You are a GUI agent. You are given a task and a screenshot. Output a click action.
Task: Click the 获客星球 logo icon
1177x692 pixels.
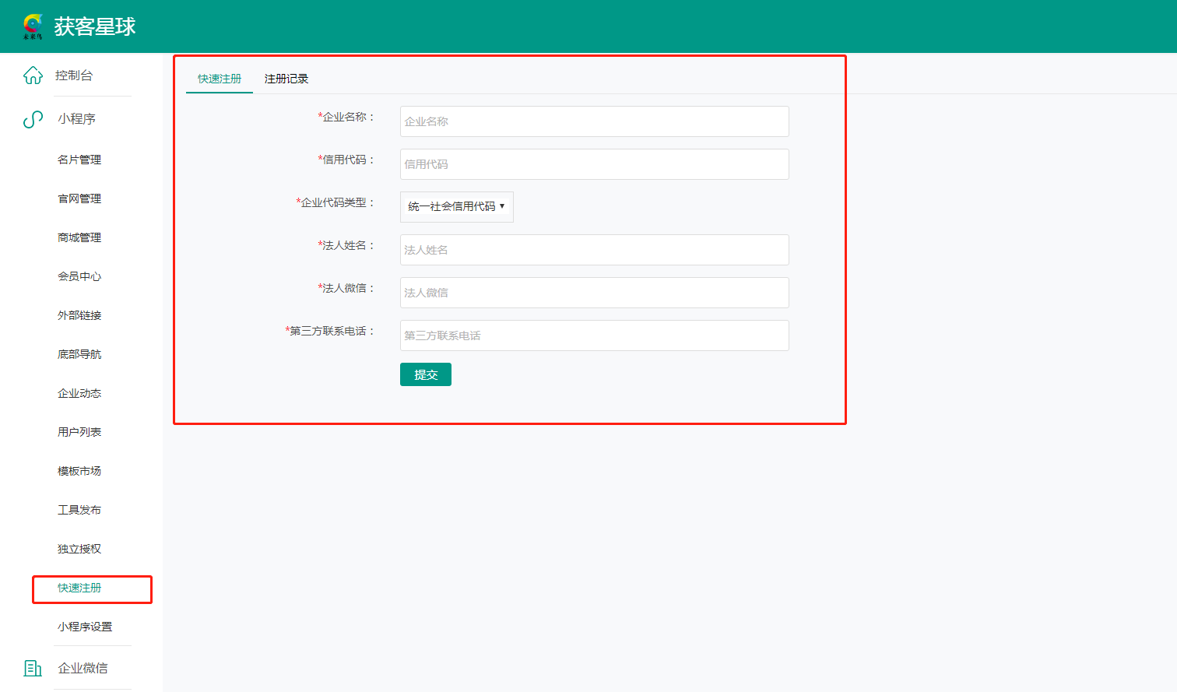(x=33, y=26)
